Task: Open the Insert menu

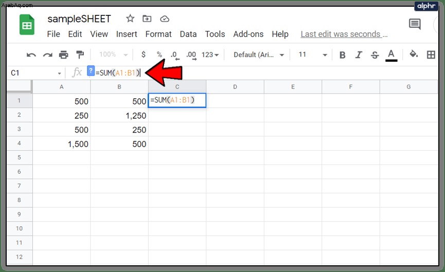Action: (x=127, y=34)
